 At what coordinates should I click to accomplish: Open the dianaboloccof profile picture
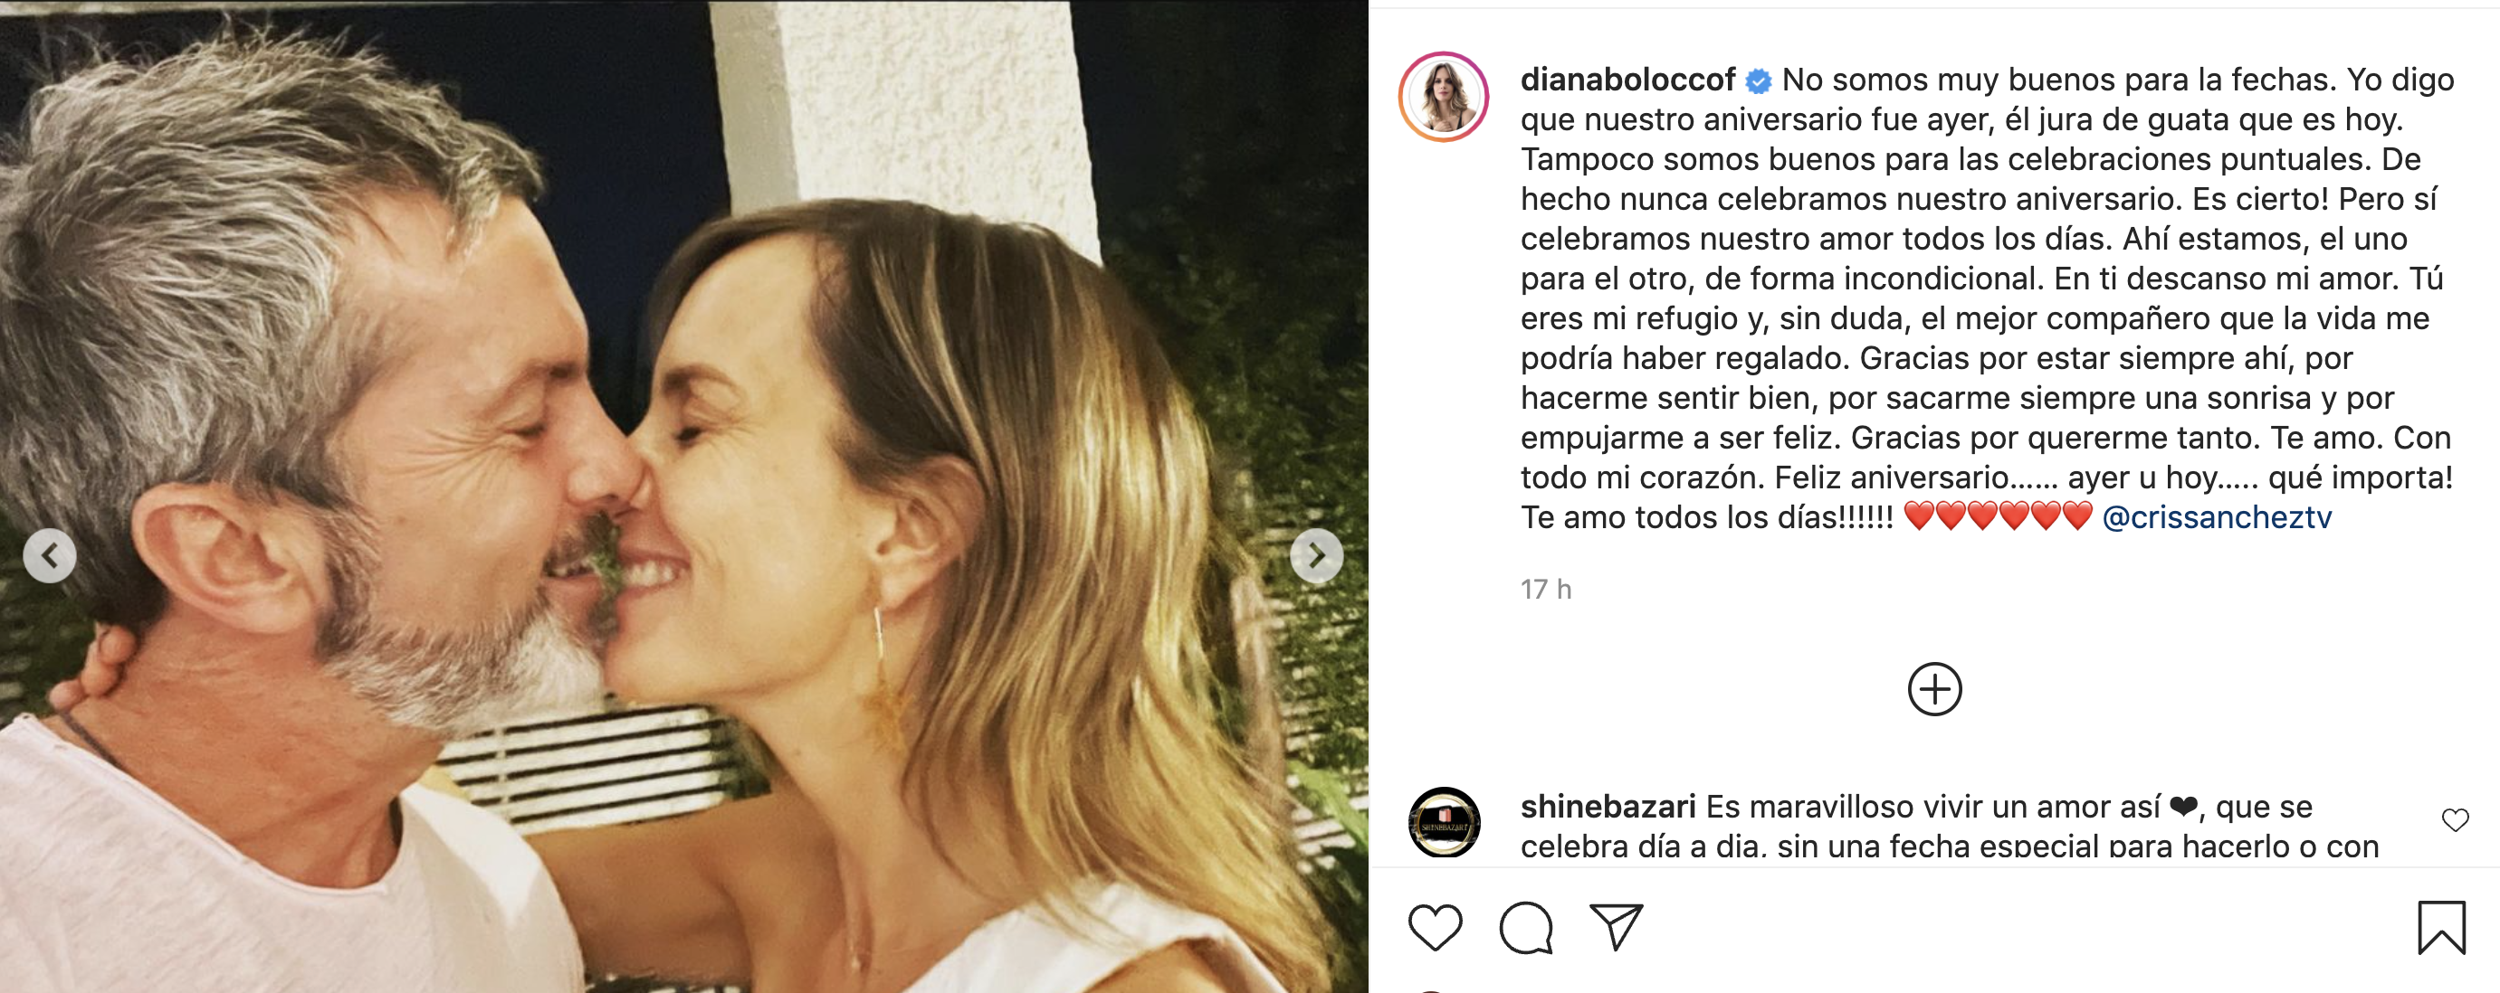(x=1443, y=96)
